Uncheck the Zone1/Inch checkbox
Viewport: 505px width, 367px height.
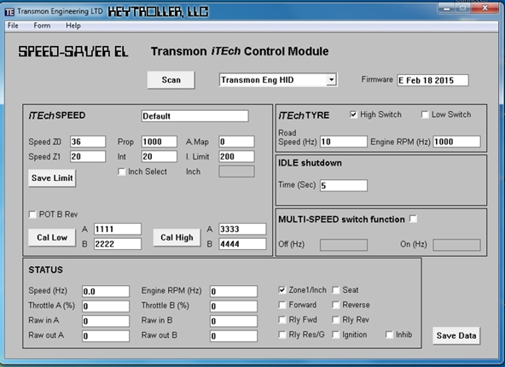pos(282,290)
